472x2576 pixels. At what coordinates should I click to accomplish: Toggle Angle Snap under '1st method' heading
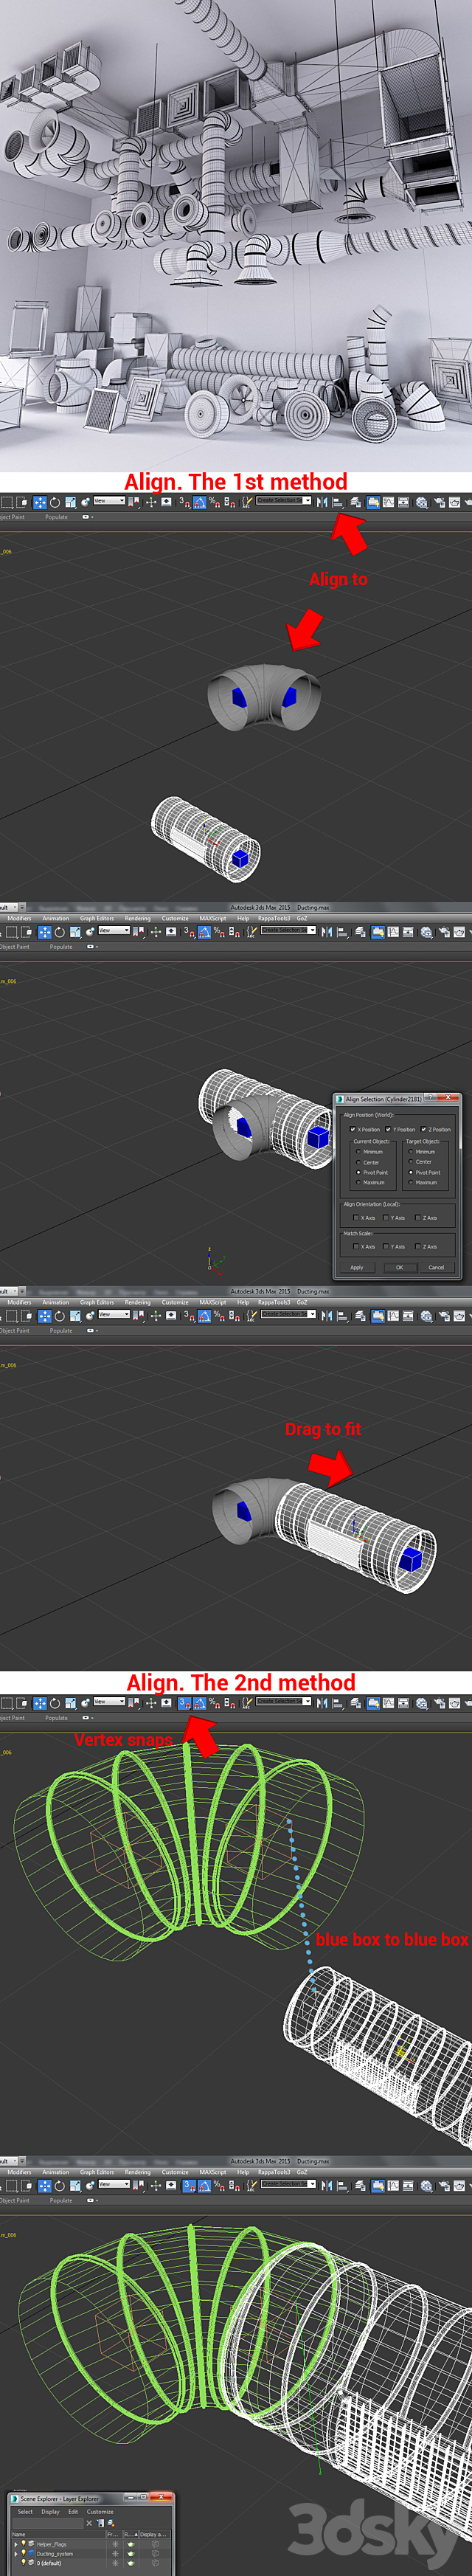[199, 502]
